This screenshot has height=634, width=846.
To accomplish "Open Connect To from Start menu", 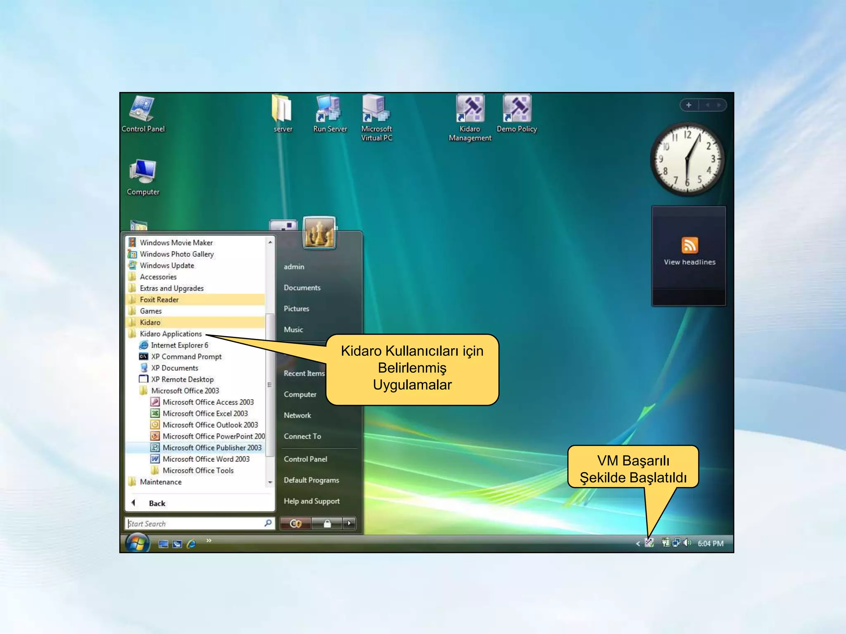I will [x=302, y=436].
